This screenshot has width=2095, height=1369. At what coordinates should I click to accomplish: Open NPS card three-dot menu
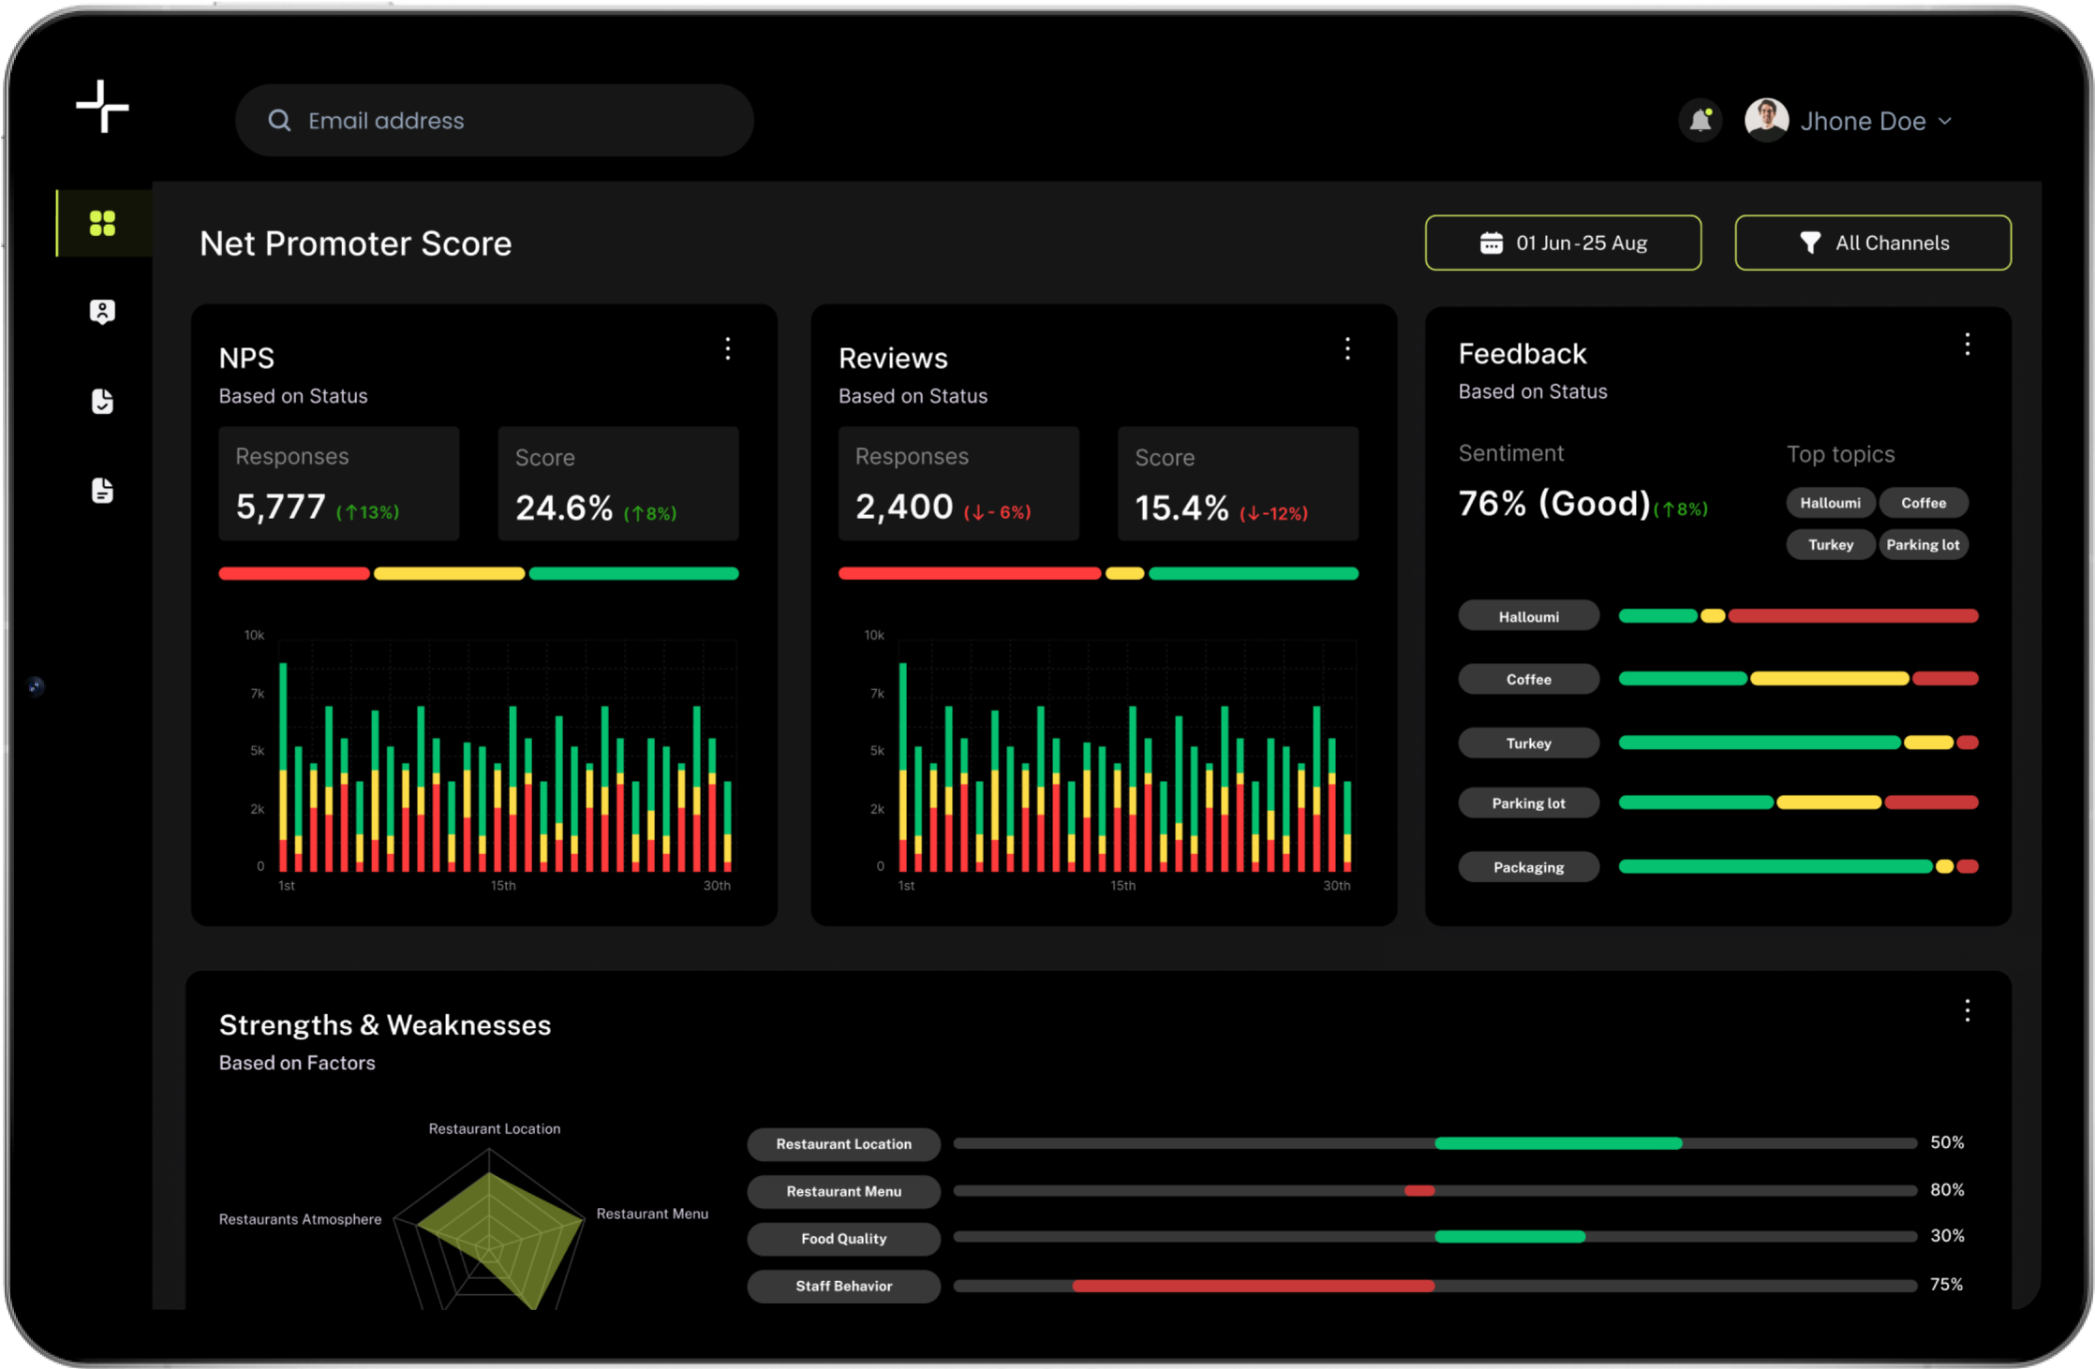[x=728, y=349]
